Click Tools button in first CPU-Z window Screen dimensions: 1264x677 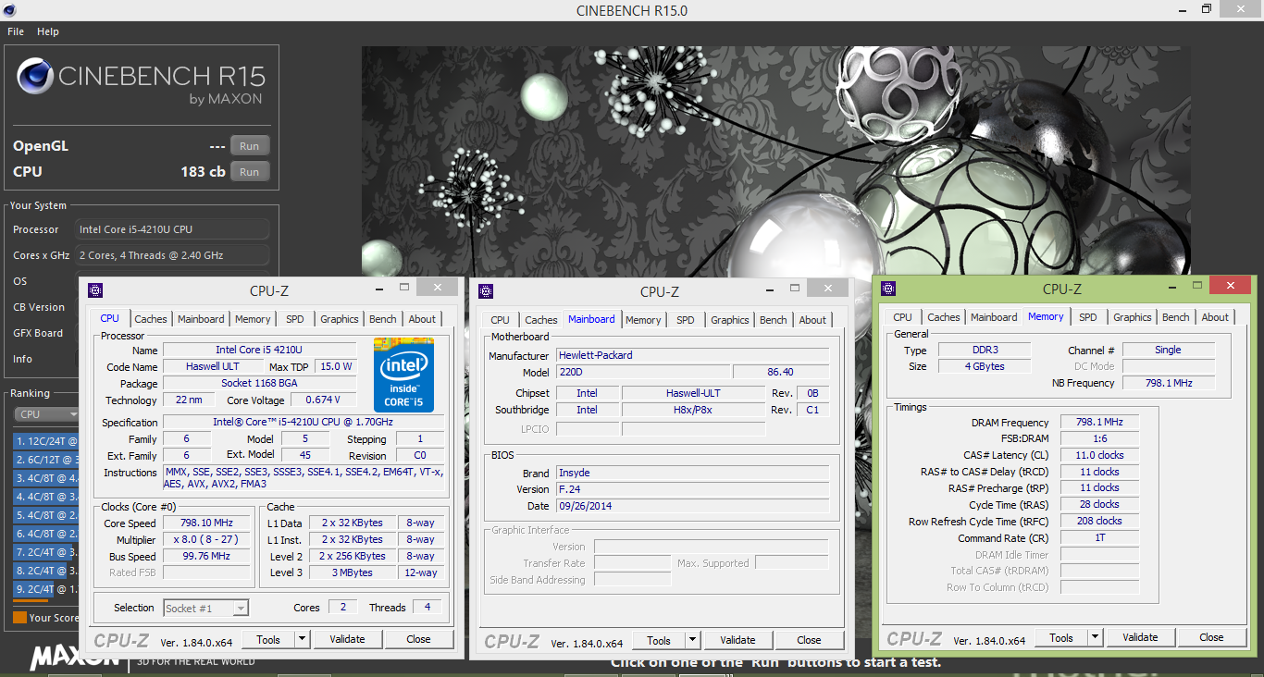[x=268, y=639]
